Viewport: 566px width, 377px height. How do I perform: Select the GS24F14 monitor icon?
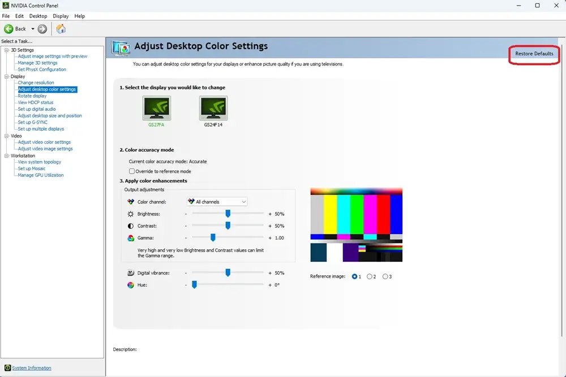213,108
